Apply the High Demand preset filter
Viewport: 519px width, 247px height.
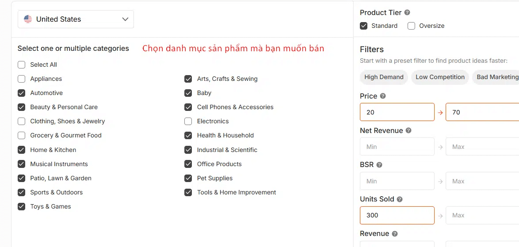pos(384,77)
